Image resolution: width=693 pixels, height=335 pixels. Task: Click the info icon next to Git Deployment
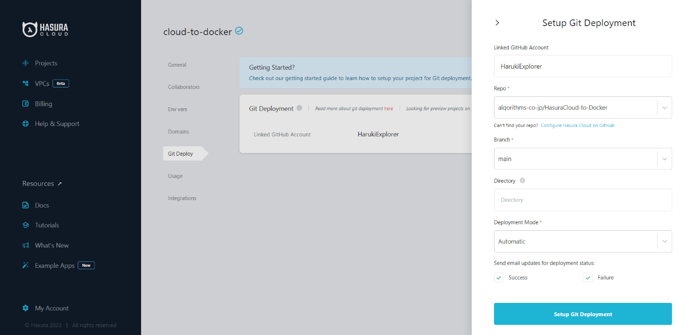[x=299, y=108]
